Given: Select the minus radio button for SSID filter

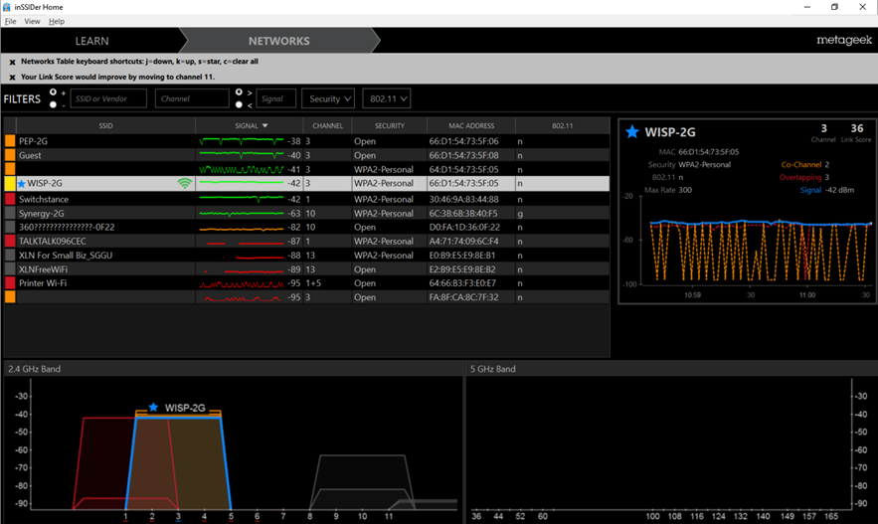Looking at the screenshot, I should tap(53, 104).
